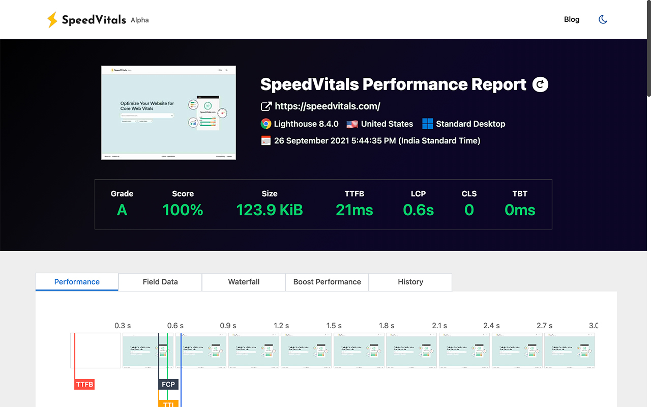
Task: Click the calendar icon next to the test date
Action: [265, 140]
